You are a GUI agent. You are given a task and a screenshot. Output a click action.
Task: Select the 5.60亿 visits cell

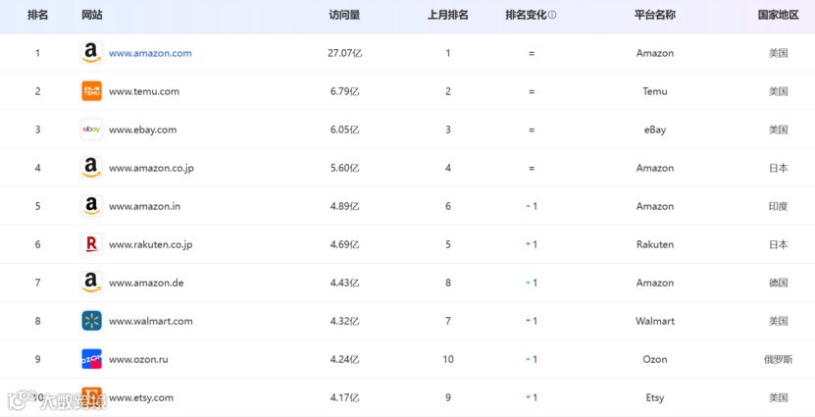(344, 168)
